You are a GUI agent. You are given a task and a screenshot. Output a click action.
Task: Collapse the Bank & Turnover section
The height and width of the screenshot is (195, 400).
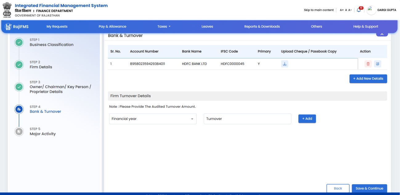tap(382, 34)
